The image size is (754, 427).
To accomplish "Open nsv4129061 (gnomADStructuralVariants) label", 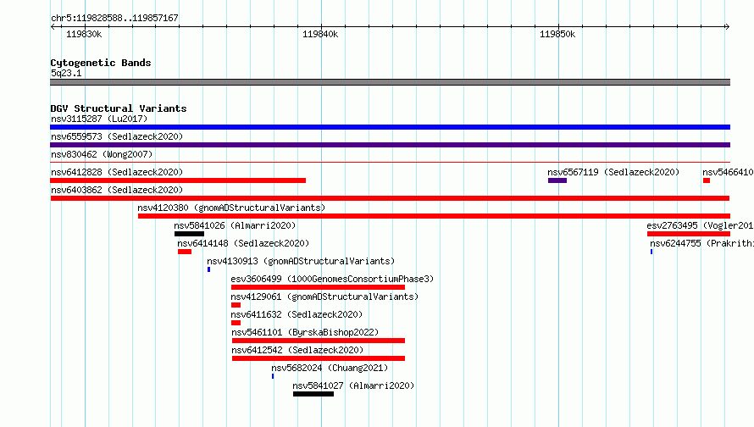I will (x=324, y=297).
